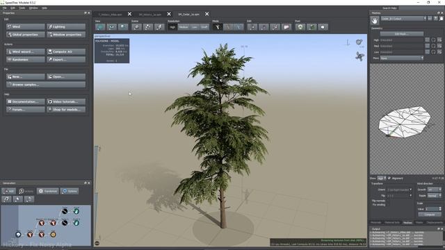The image size is (445, 250).
Task: Open the More dropdown in Meshes panel
Action: tap(402, 58)
